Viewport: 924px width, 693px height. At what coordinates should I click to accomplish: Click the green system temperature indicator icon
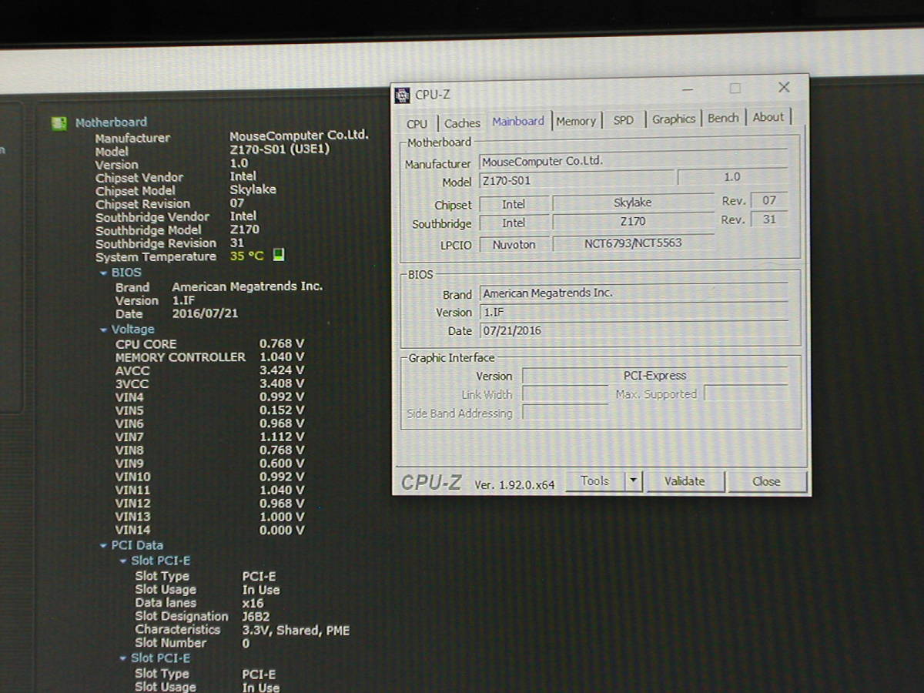click(279, 255)
